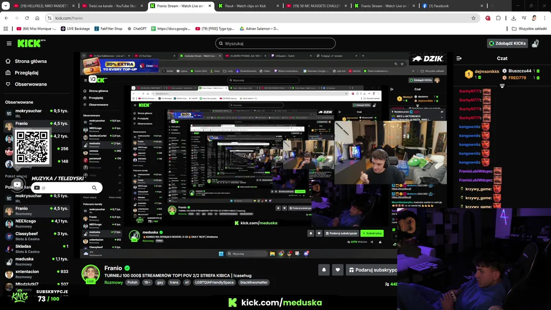
Task: Open the browser home page icon
Action: 37,18
